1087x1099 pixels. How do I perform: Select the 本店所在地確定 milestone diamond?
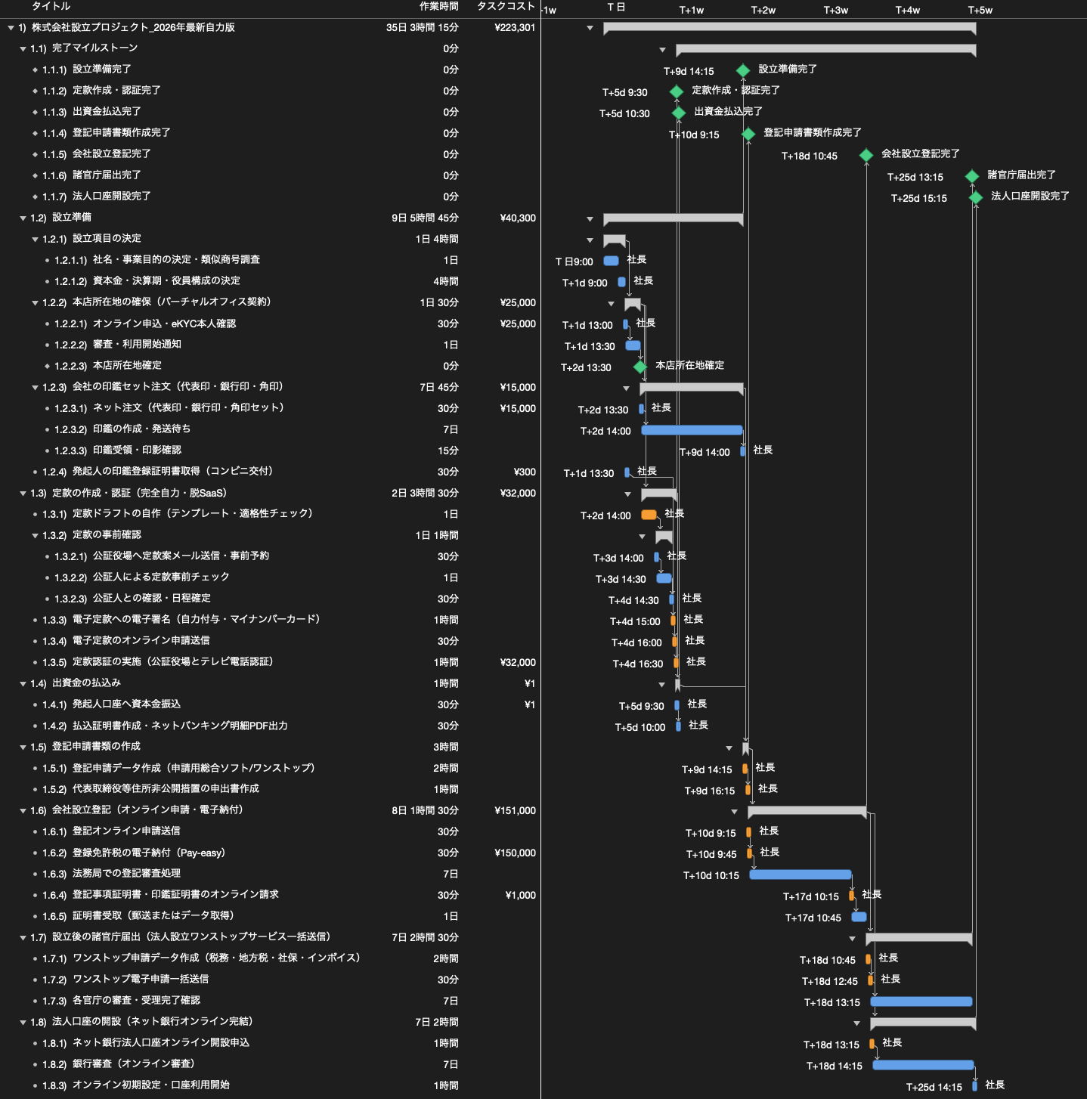640,367
